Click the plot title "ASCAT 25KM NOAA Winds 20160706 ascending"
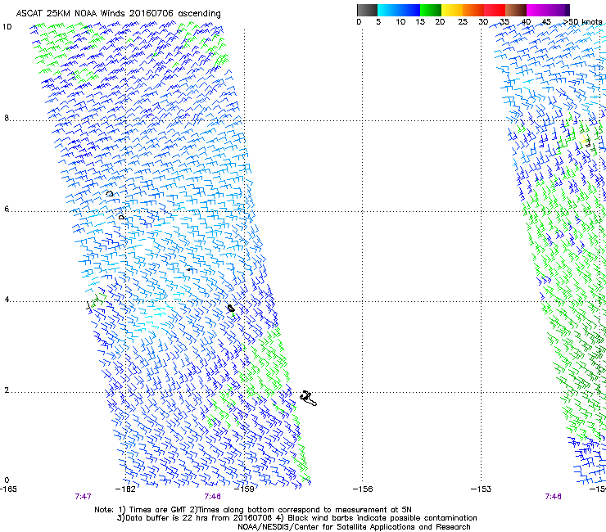 pos(118,14)
